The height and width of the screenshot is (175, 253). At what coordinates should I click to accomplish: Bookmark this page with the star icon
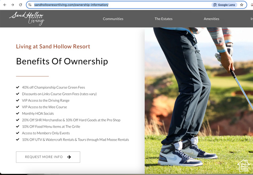click(242, 5)
